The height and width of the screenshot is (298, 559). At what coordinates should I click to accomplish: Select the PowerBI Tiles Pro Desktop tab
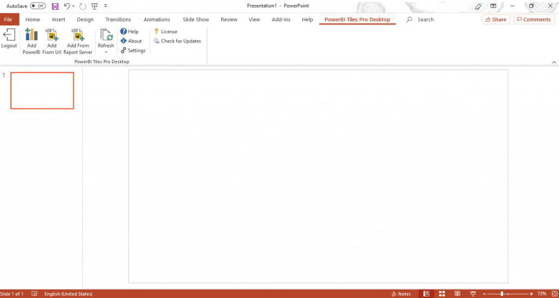click(x=357, y=20)
